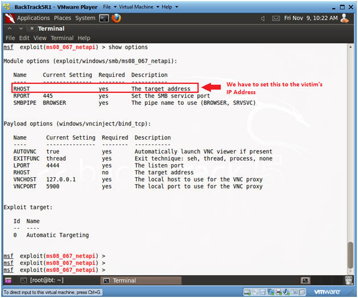Select the workspace switcher terminal thumbnail
358x298 pixels.
coord(305,280)
